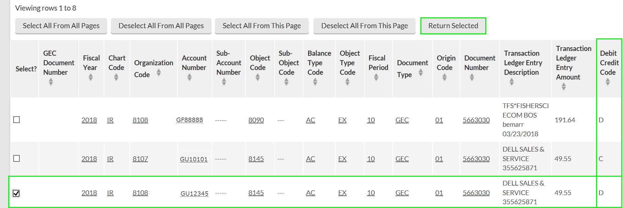Check the GF88888 row checkbox
Screen dimensions: 623x208
coord(16,120)
